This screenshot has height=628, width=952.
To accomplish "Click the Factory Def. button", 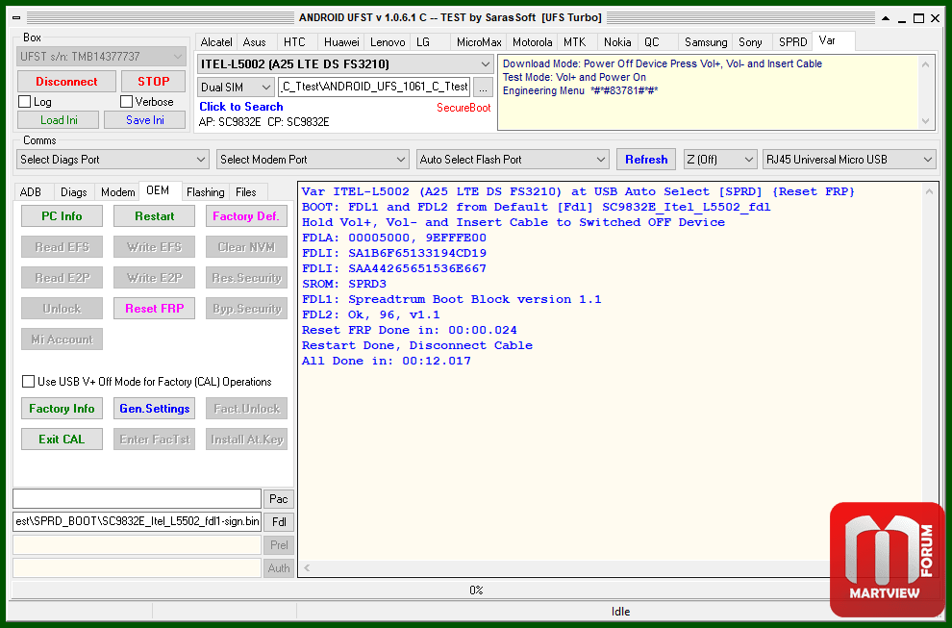I will pyautogui.click(x=246, y=216).
